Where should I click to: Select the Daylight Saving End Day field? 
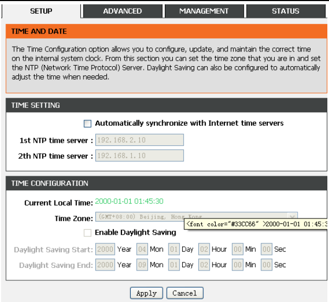174,265
